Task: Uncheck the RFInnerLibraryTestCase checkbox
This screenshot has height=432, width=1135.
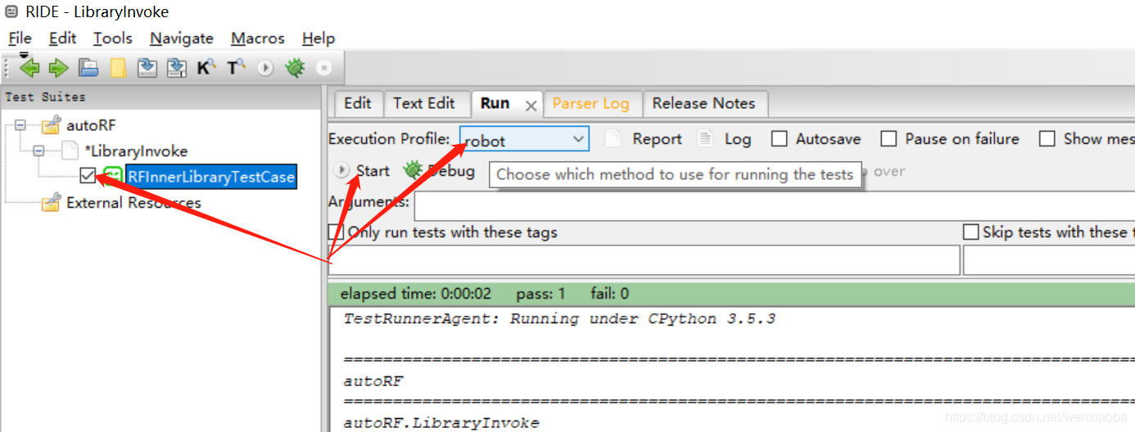Action: (x=88, y=176)
